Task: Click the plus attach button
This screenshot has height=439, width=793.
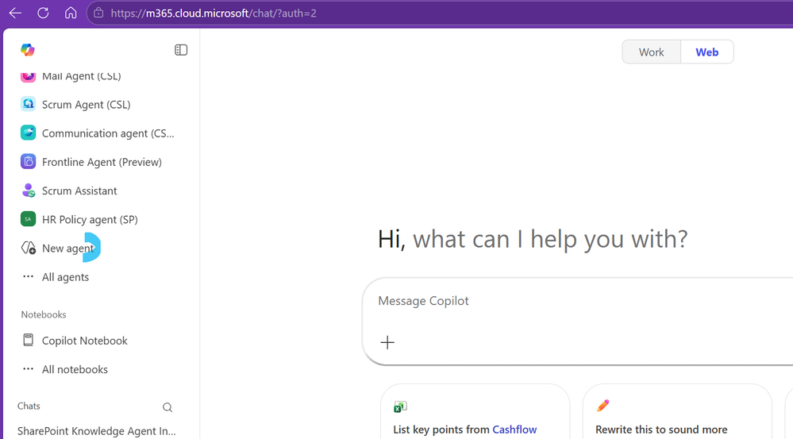Action: click(x=387, y=342)
